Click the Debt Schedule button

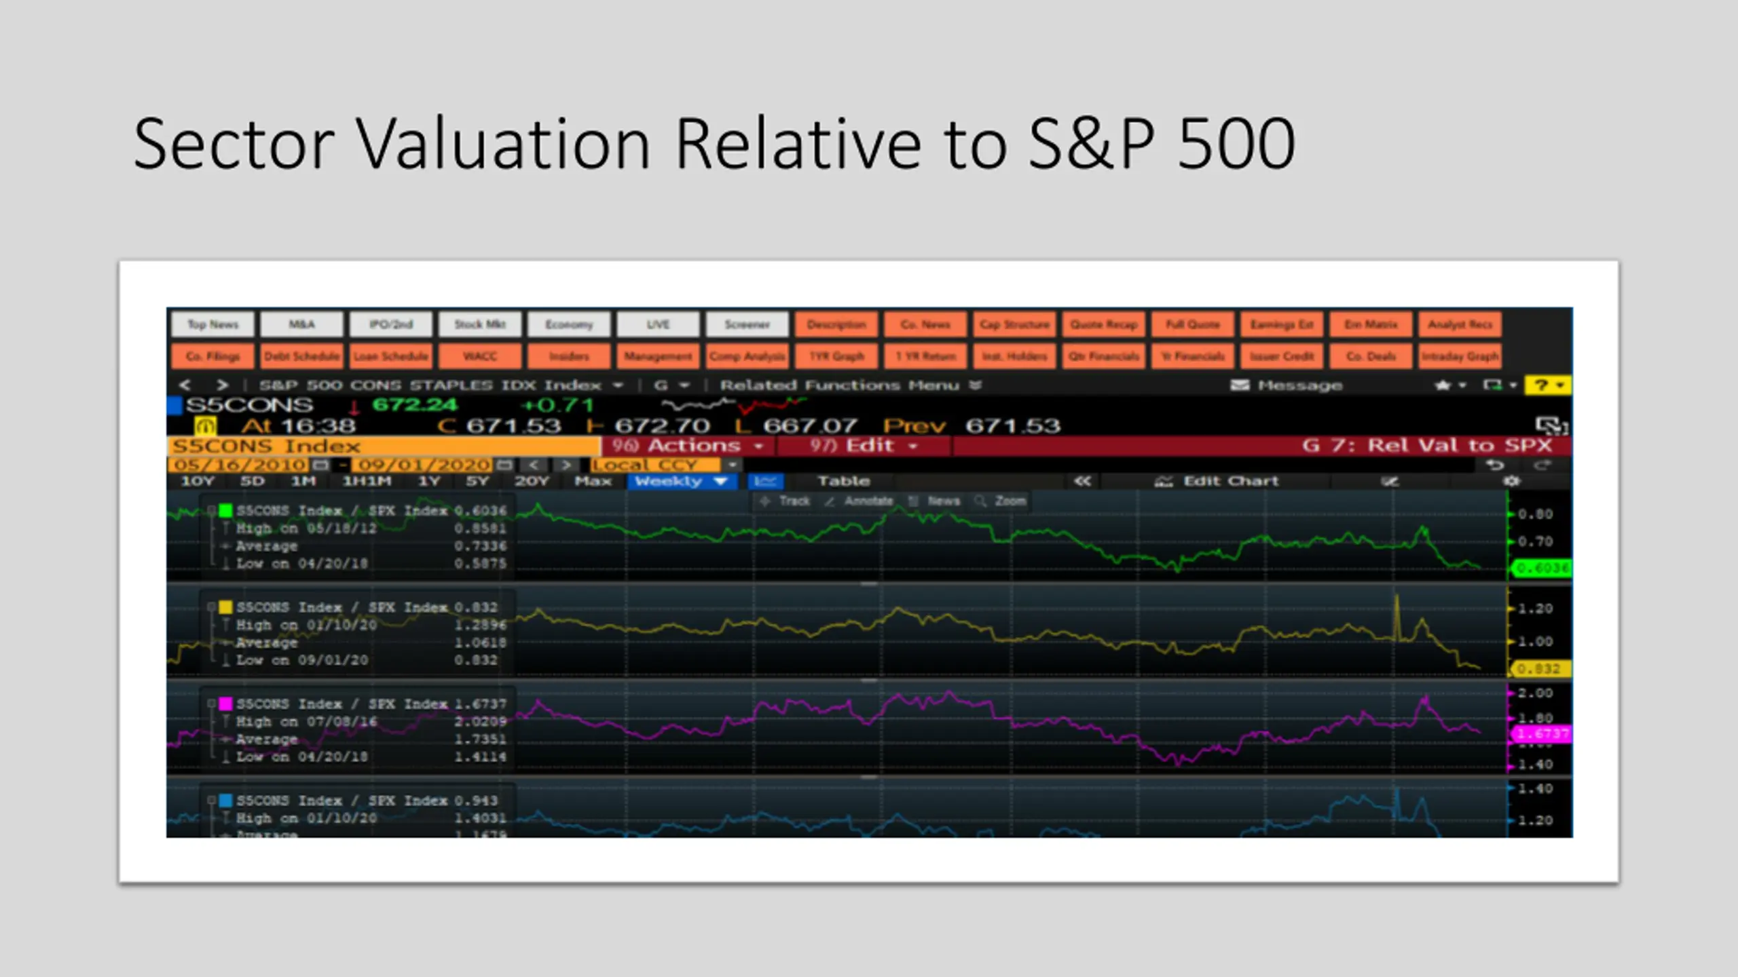(301, 356)
